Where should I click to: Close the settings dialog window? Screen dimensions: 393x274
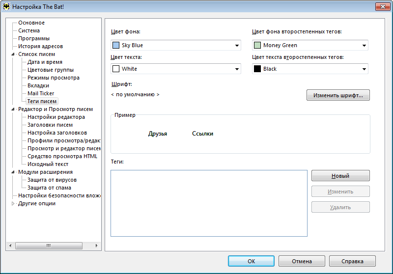(x=383, y=6)
